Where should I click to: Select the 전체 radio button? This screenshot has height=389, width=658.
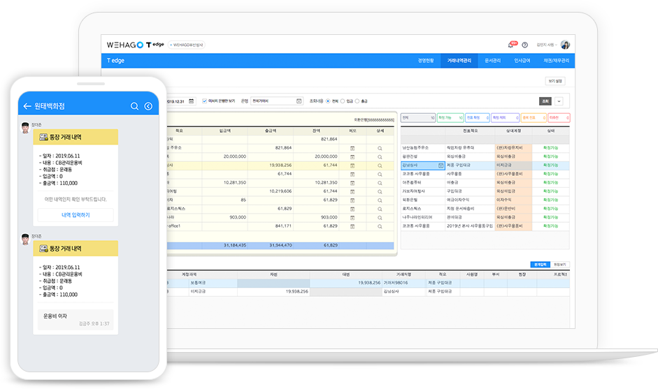pos(328,101)
